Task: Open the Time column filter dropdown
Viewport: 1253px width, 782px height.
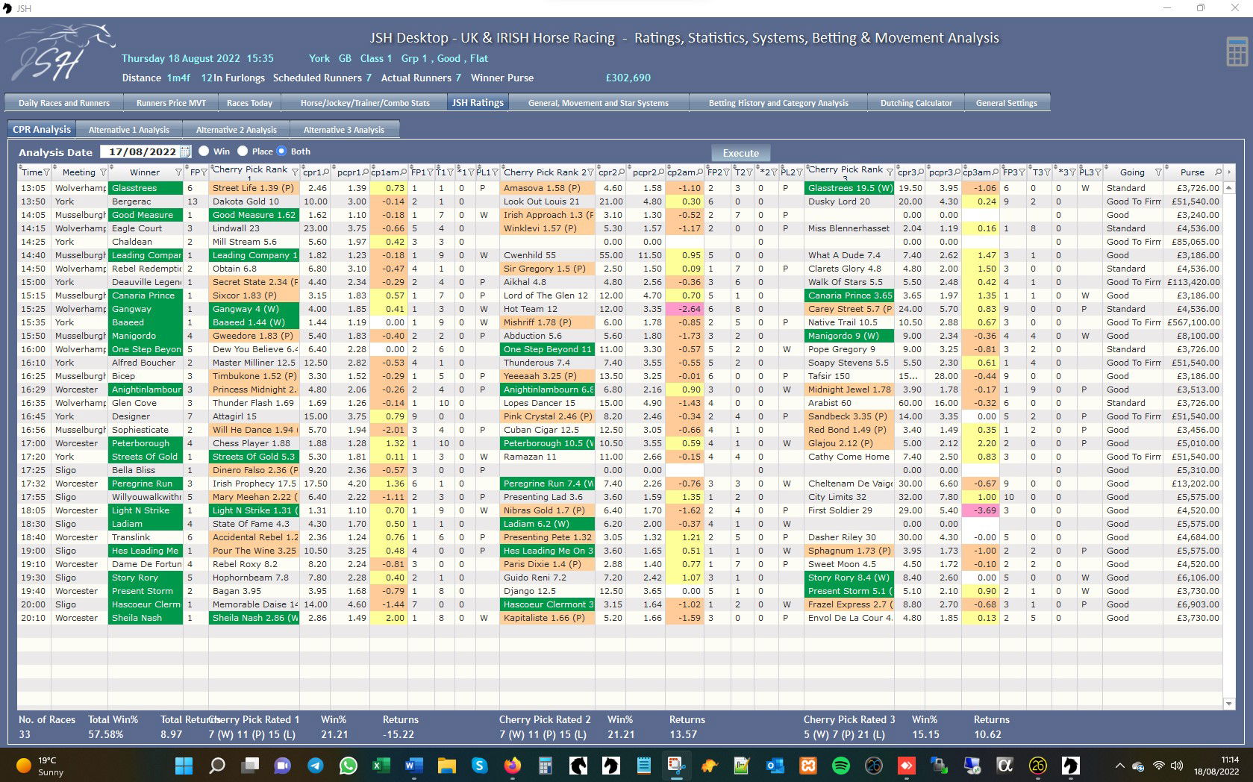Action: pos(47,172)
